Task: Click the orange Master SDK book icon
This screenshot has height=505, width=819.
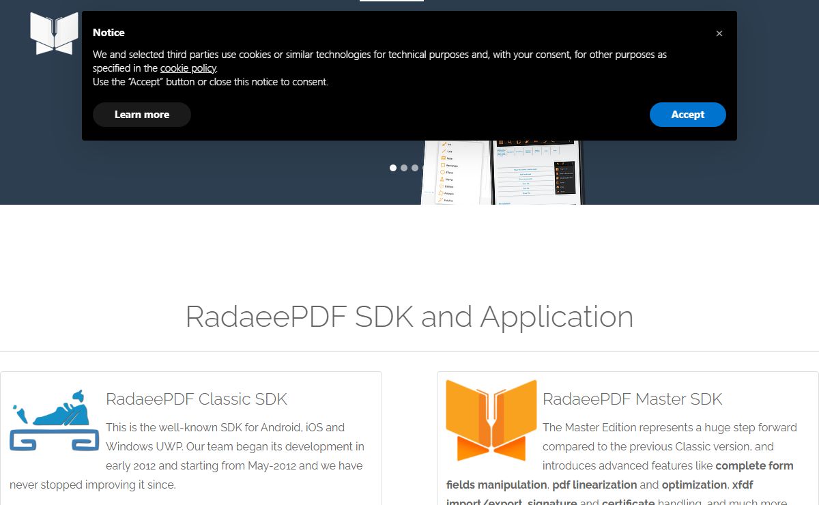Action: pyautogui.click(x=491, y=420)
